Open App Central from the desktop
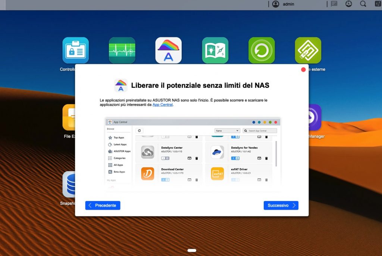Viewport: 382px width, 256px height. tap(169, 50)
